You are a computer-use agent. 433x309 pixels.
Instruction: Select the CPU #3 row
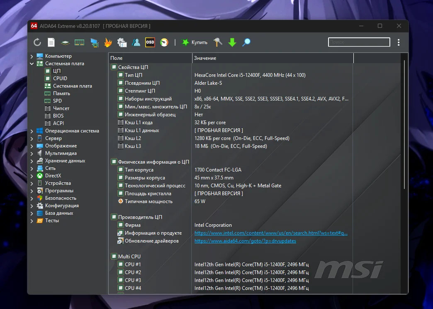click(x=231, y=280)
